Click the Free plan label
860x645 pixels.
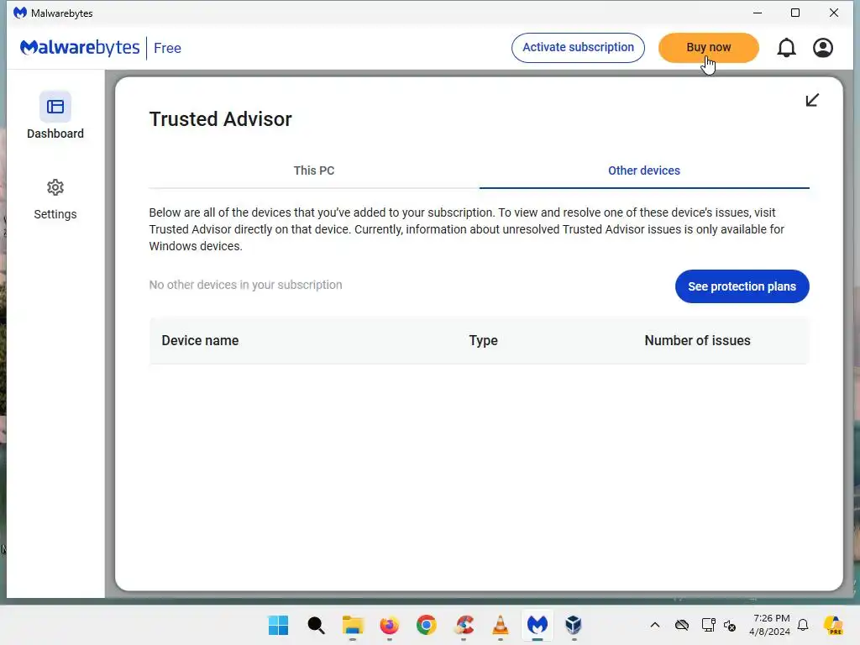pyautogui.click(x=167, y=48)
